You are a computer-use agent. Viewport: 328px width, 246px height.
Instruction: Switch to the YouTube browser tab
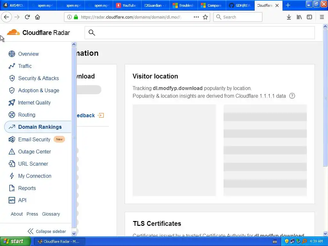tap(127, 5)
